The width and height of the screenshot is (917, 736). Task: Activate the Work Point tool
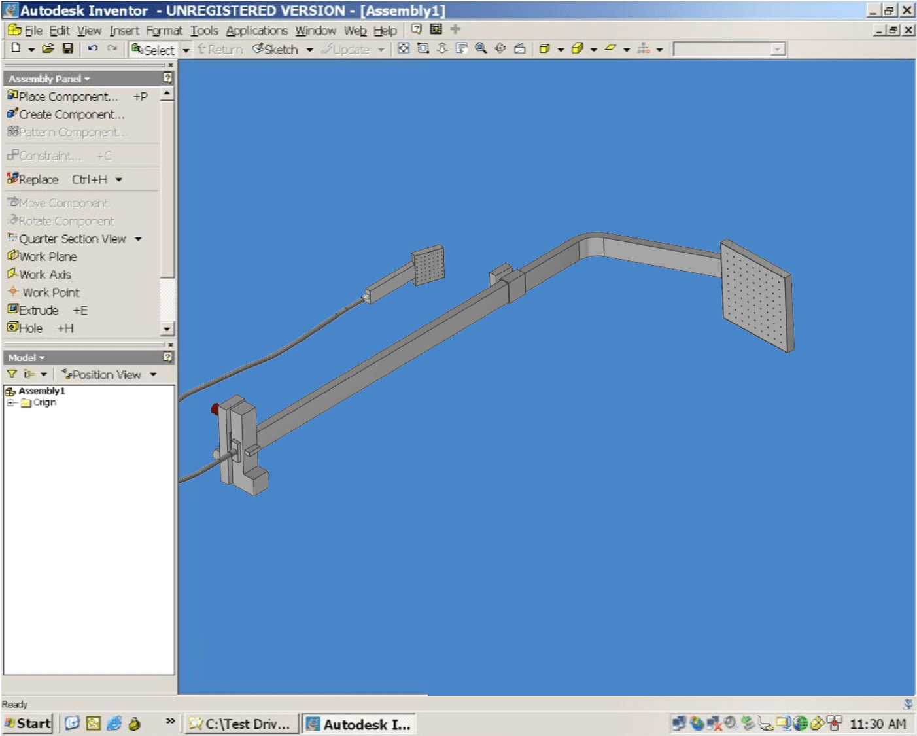click(48, 292)
